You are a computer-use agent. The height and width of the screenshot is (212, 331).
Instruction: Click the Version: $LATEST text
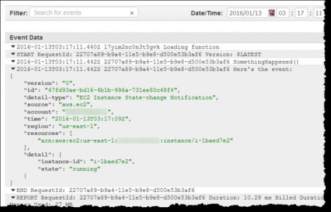pos(233,54)
